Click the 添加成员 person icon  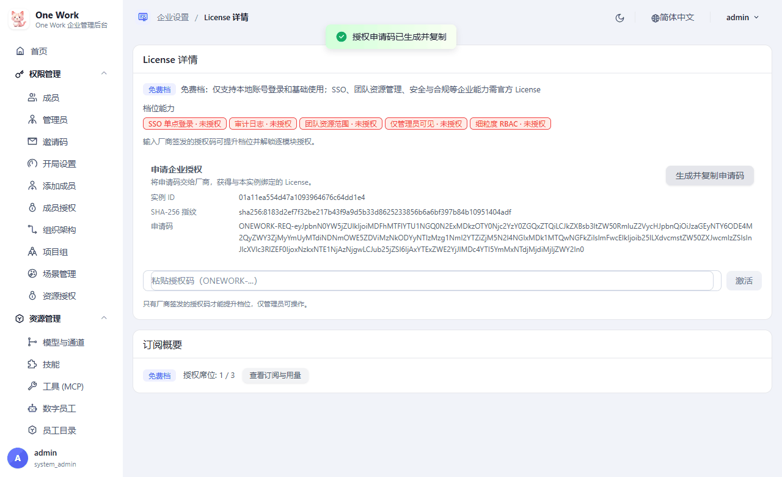[32, 186]
